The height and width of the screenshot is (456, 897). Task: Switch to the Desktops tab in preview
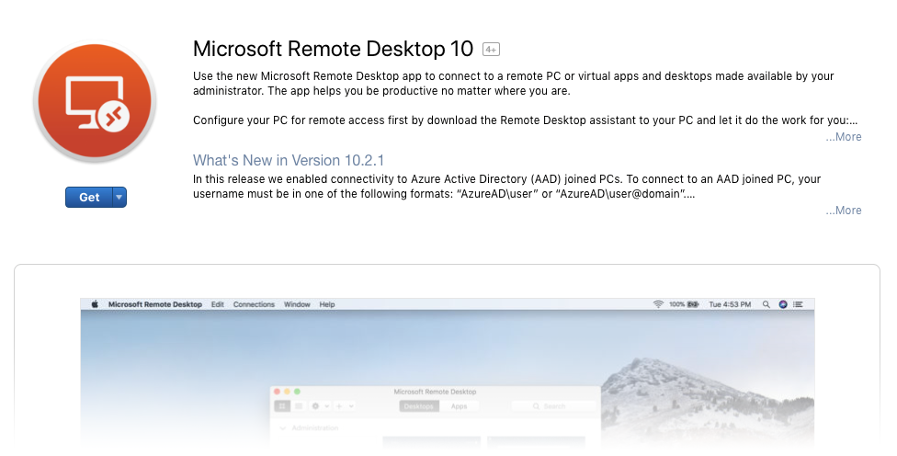[x=419, y=406]
